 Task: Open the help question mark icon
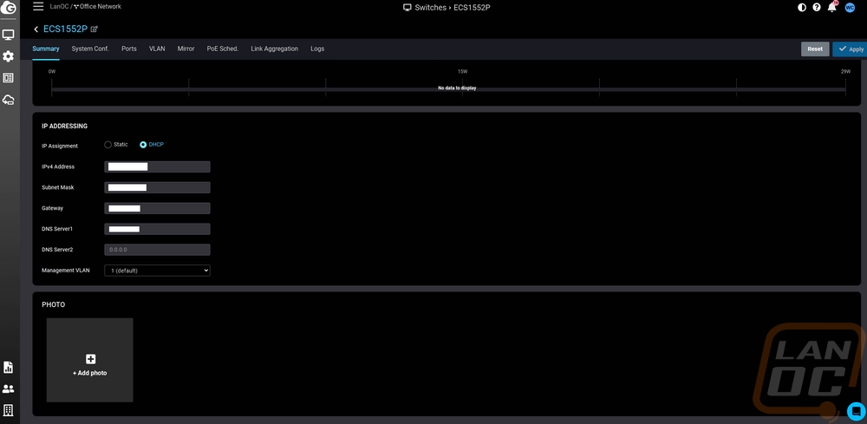tap(817, 8)
